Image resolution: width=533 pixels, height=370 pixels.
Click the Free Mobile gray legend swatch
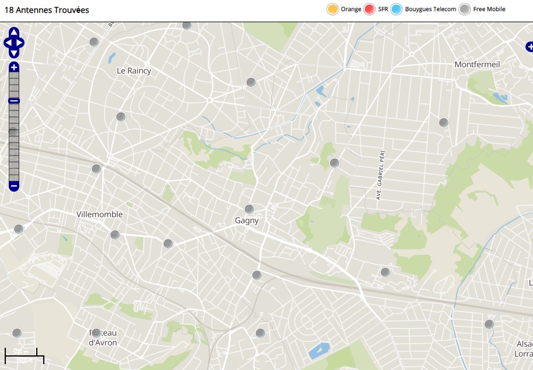click(464, 9)
